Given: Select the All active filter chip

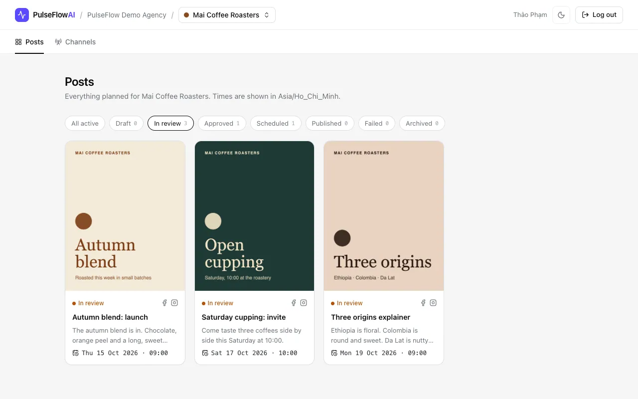Looking at the screenshot, I should click(85, 123).
